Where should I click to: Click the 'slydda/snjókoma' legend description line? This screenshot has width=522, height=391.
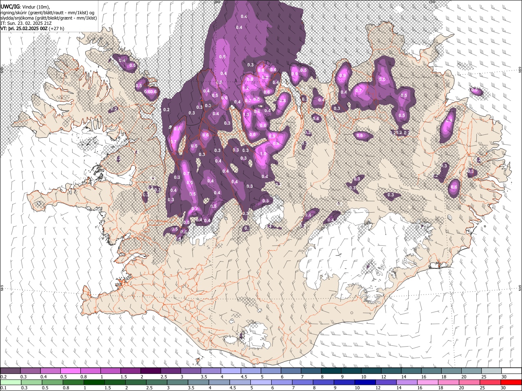pyautogui.click(x=49, y=18)
